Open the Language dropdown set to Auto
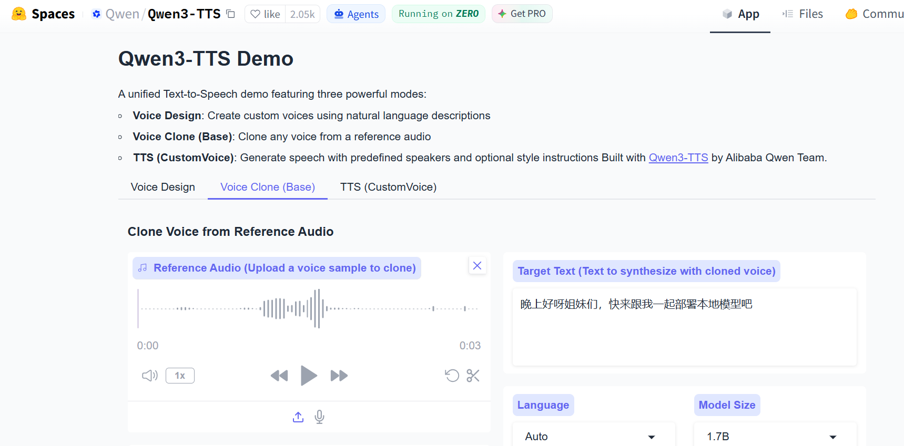The height and width of the screenshot is (446, 904). 594,436
